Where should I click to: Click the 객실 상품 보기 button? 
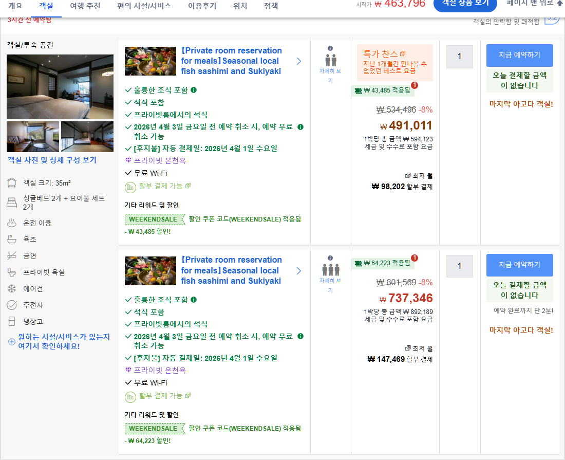(465, 4)
